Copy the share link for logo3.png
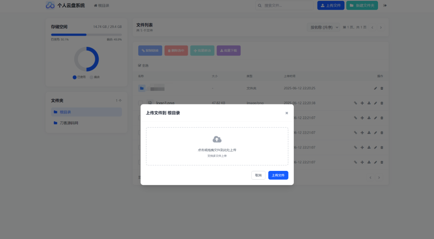This screenshot has width=434, height=239. click(x=356, y=103)
